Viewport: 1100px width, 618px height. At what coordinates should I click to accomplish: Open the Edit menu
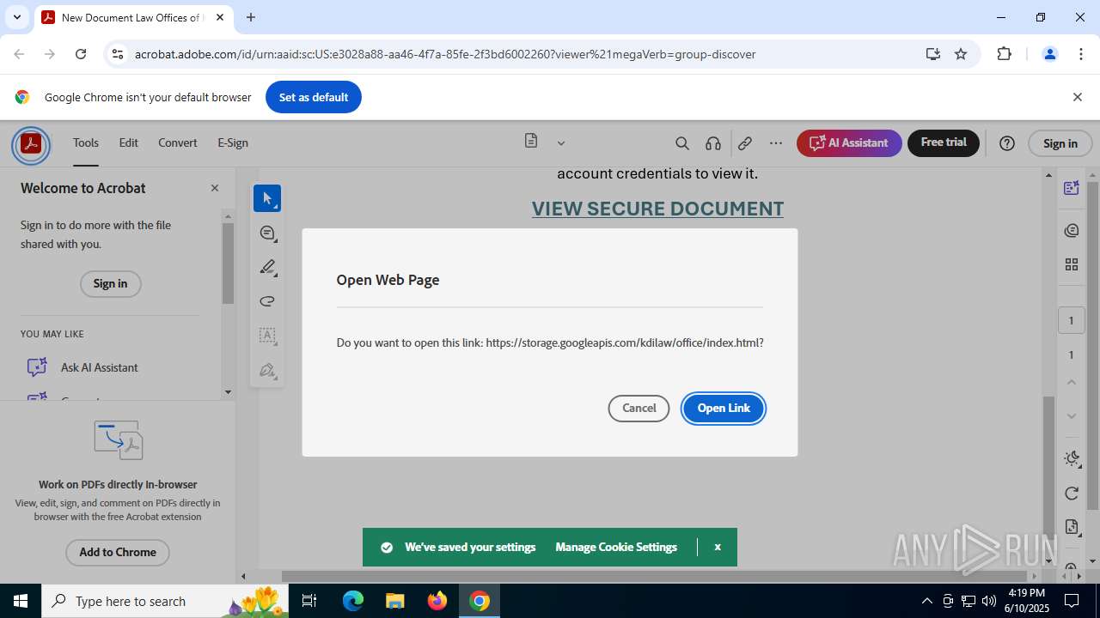[x=128, y=143]
